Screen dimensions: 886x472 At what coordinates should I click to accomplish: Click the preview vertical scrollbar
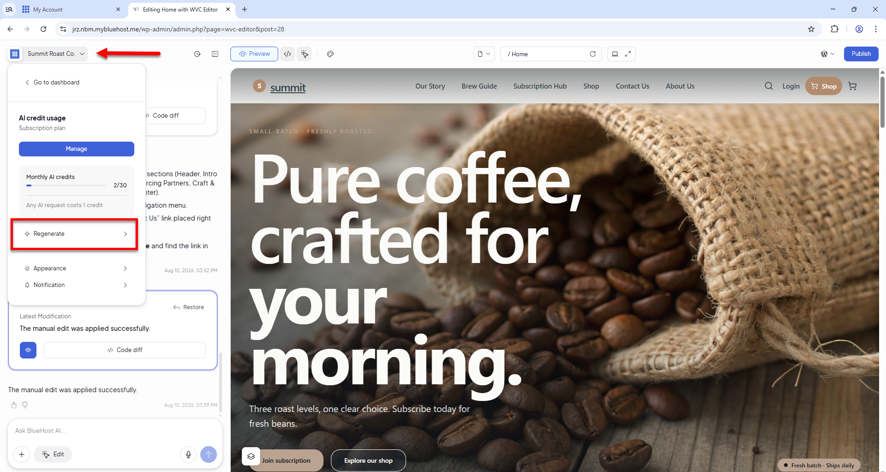pyautogui.click(x=882, y=102)
